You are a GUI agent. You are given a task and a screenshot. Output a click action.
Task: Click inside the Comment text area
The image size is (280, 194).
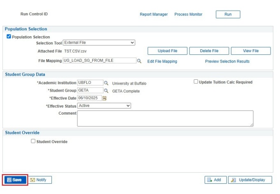[165, 118]
